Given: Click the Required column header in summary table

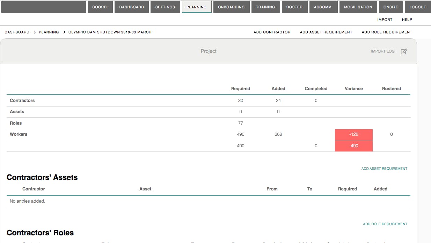Looking at the screenshot, I should click(241, 88).
